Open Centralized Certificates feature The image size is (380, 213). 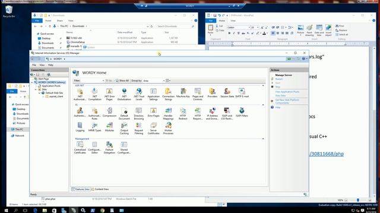pyautogui.click(x=80, y=147)
